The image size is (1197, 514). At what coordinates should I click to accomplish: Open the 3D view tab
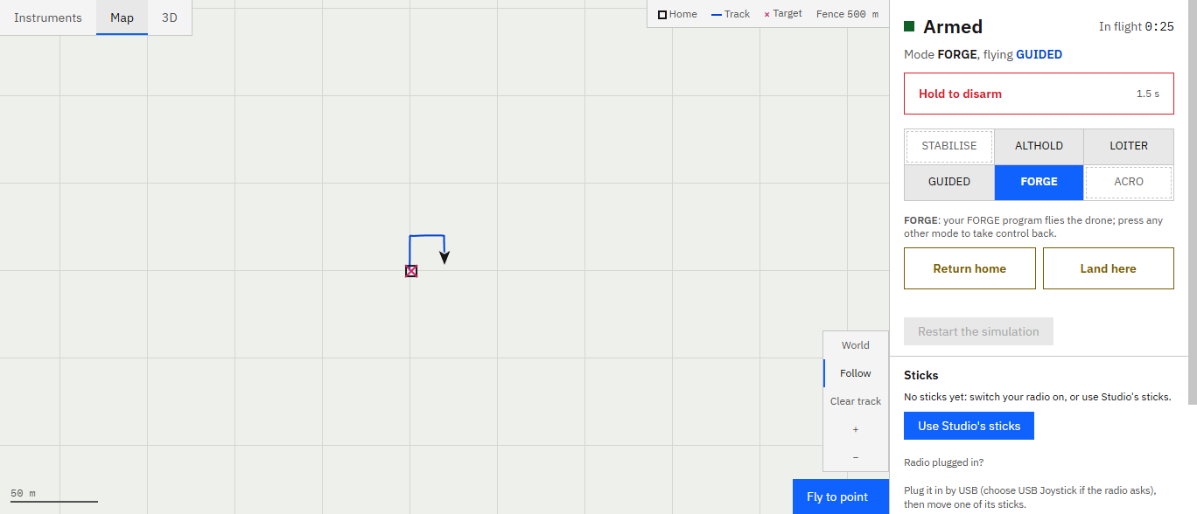pyautogui.click(x=170, y=17)
